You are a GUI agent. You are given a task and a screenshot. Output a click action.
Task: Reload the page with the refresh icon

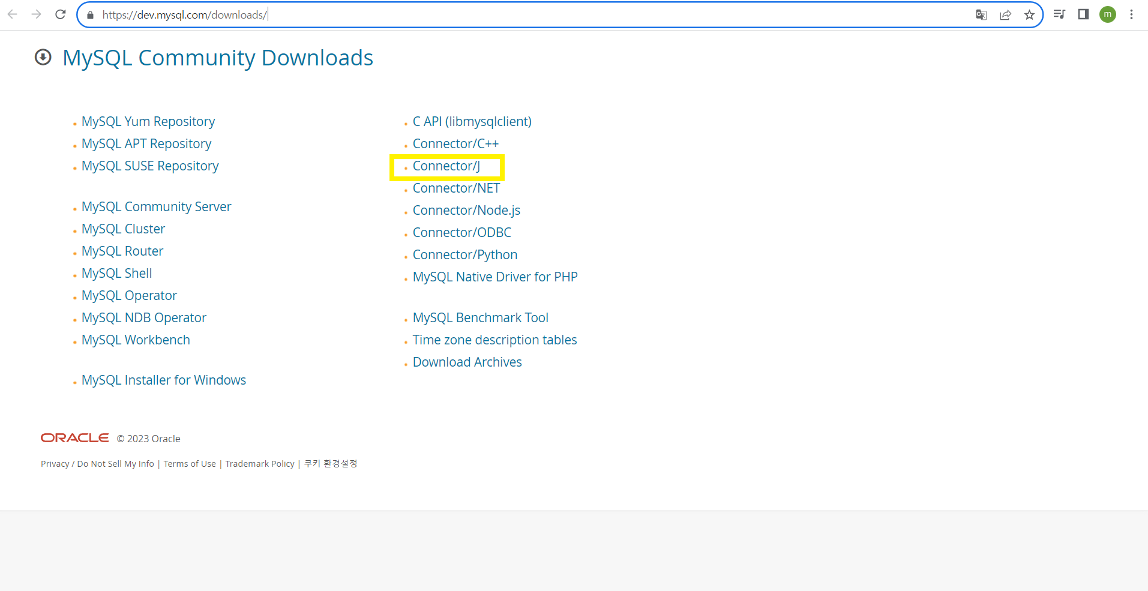[x=61, y=14]
